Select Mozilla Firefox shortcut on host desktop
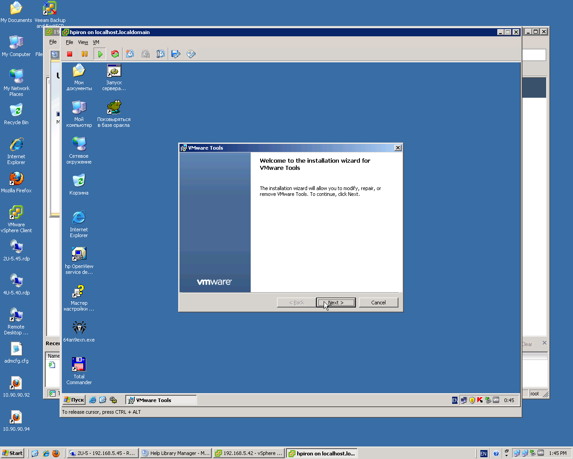This screenshot has width=573, height=459. click(16, 182)
